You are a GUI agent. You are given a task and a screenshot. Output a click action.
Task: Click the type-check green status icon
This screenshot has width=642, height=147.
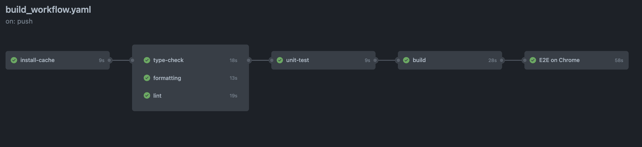147,60
